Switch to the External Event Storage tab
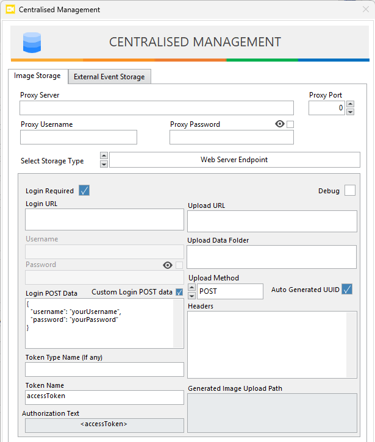375x442 pixels. pyautogui.click(x=109, y=77)
